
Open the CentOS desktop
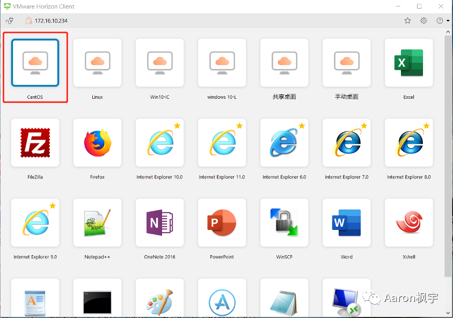pyautogui.click(x=35, y=63)
